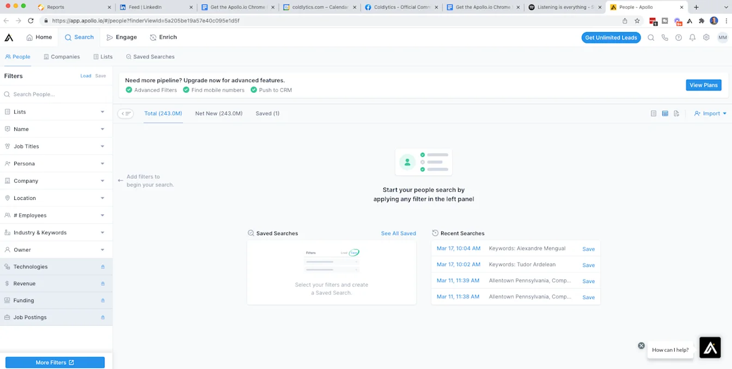The height and width of the screenshot is (369, 732).
Task: Click the Save filters link
Action: [x=101, y=76]
